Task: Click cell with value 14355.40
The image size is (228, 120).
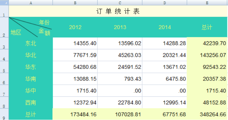Action: [75, 43]
